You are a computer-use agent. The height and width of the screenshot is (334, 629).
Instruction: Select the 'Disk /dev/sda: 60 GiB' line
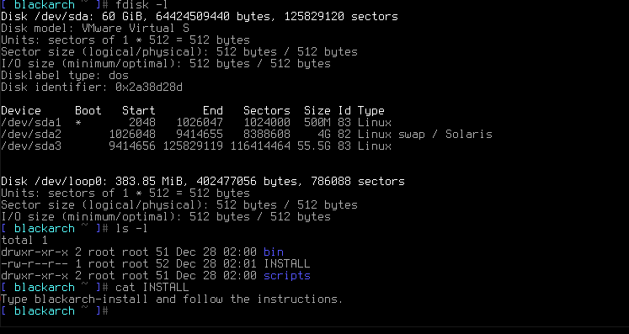pyautogui.click(x=200, y=17)
